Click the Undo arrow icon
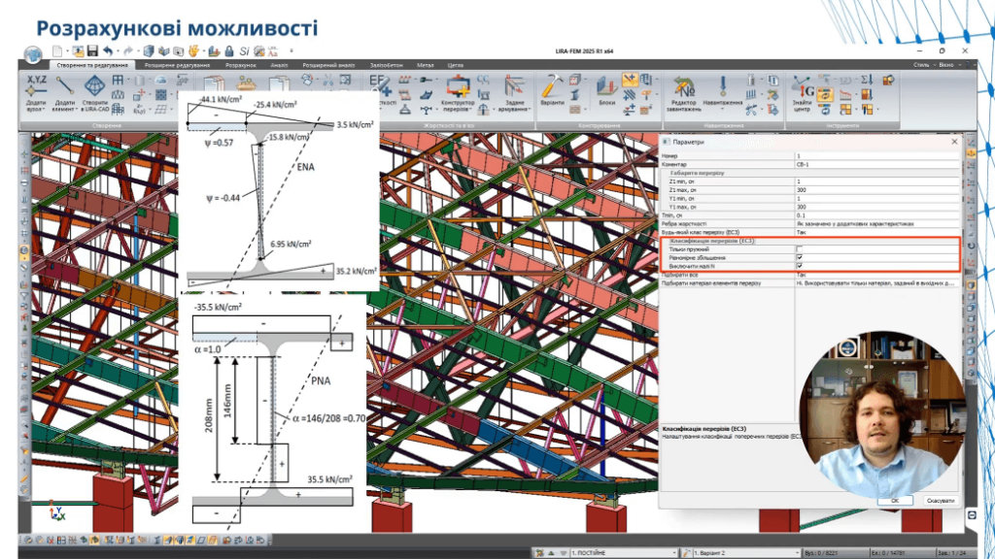The height and width of the screenshot is (559, 995). pos(109,51)
